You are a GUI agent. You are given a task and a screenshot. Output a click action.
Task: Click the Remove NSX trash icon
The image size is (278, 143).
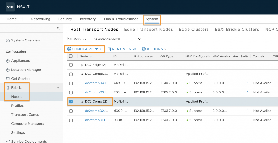pos(109,49)
